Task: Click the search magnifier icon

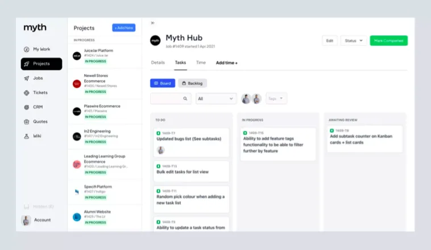Action: click(185, 99)
